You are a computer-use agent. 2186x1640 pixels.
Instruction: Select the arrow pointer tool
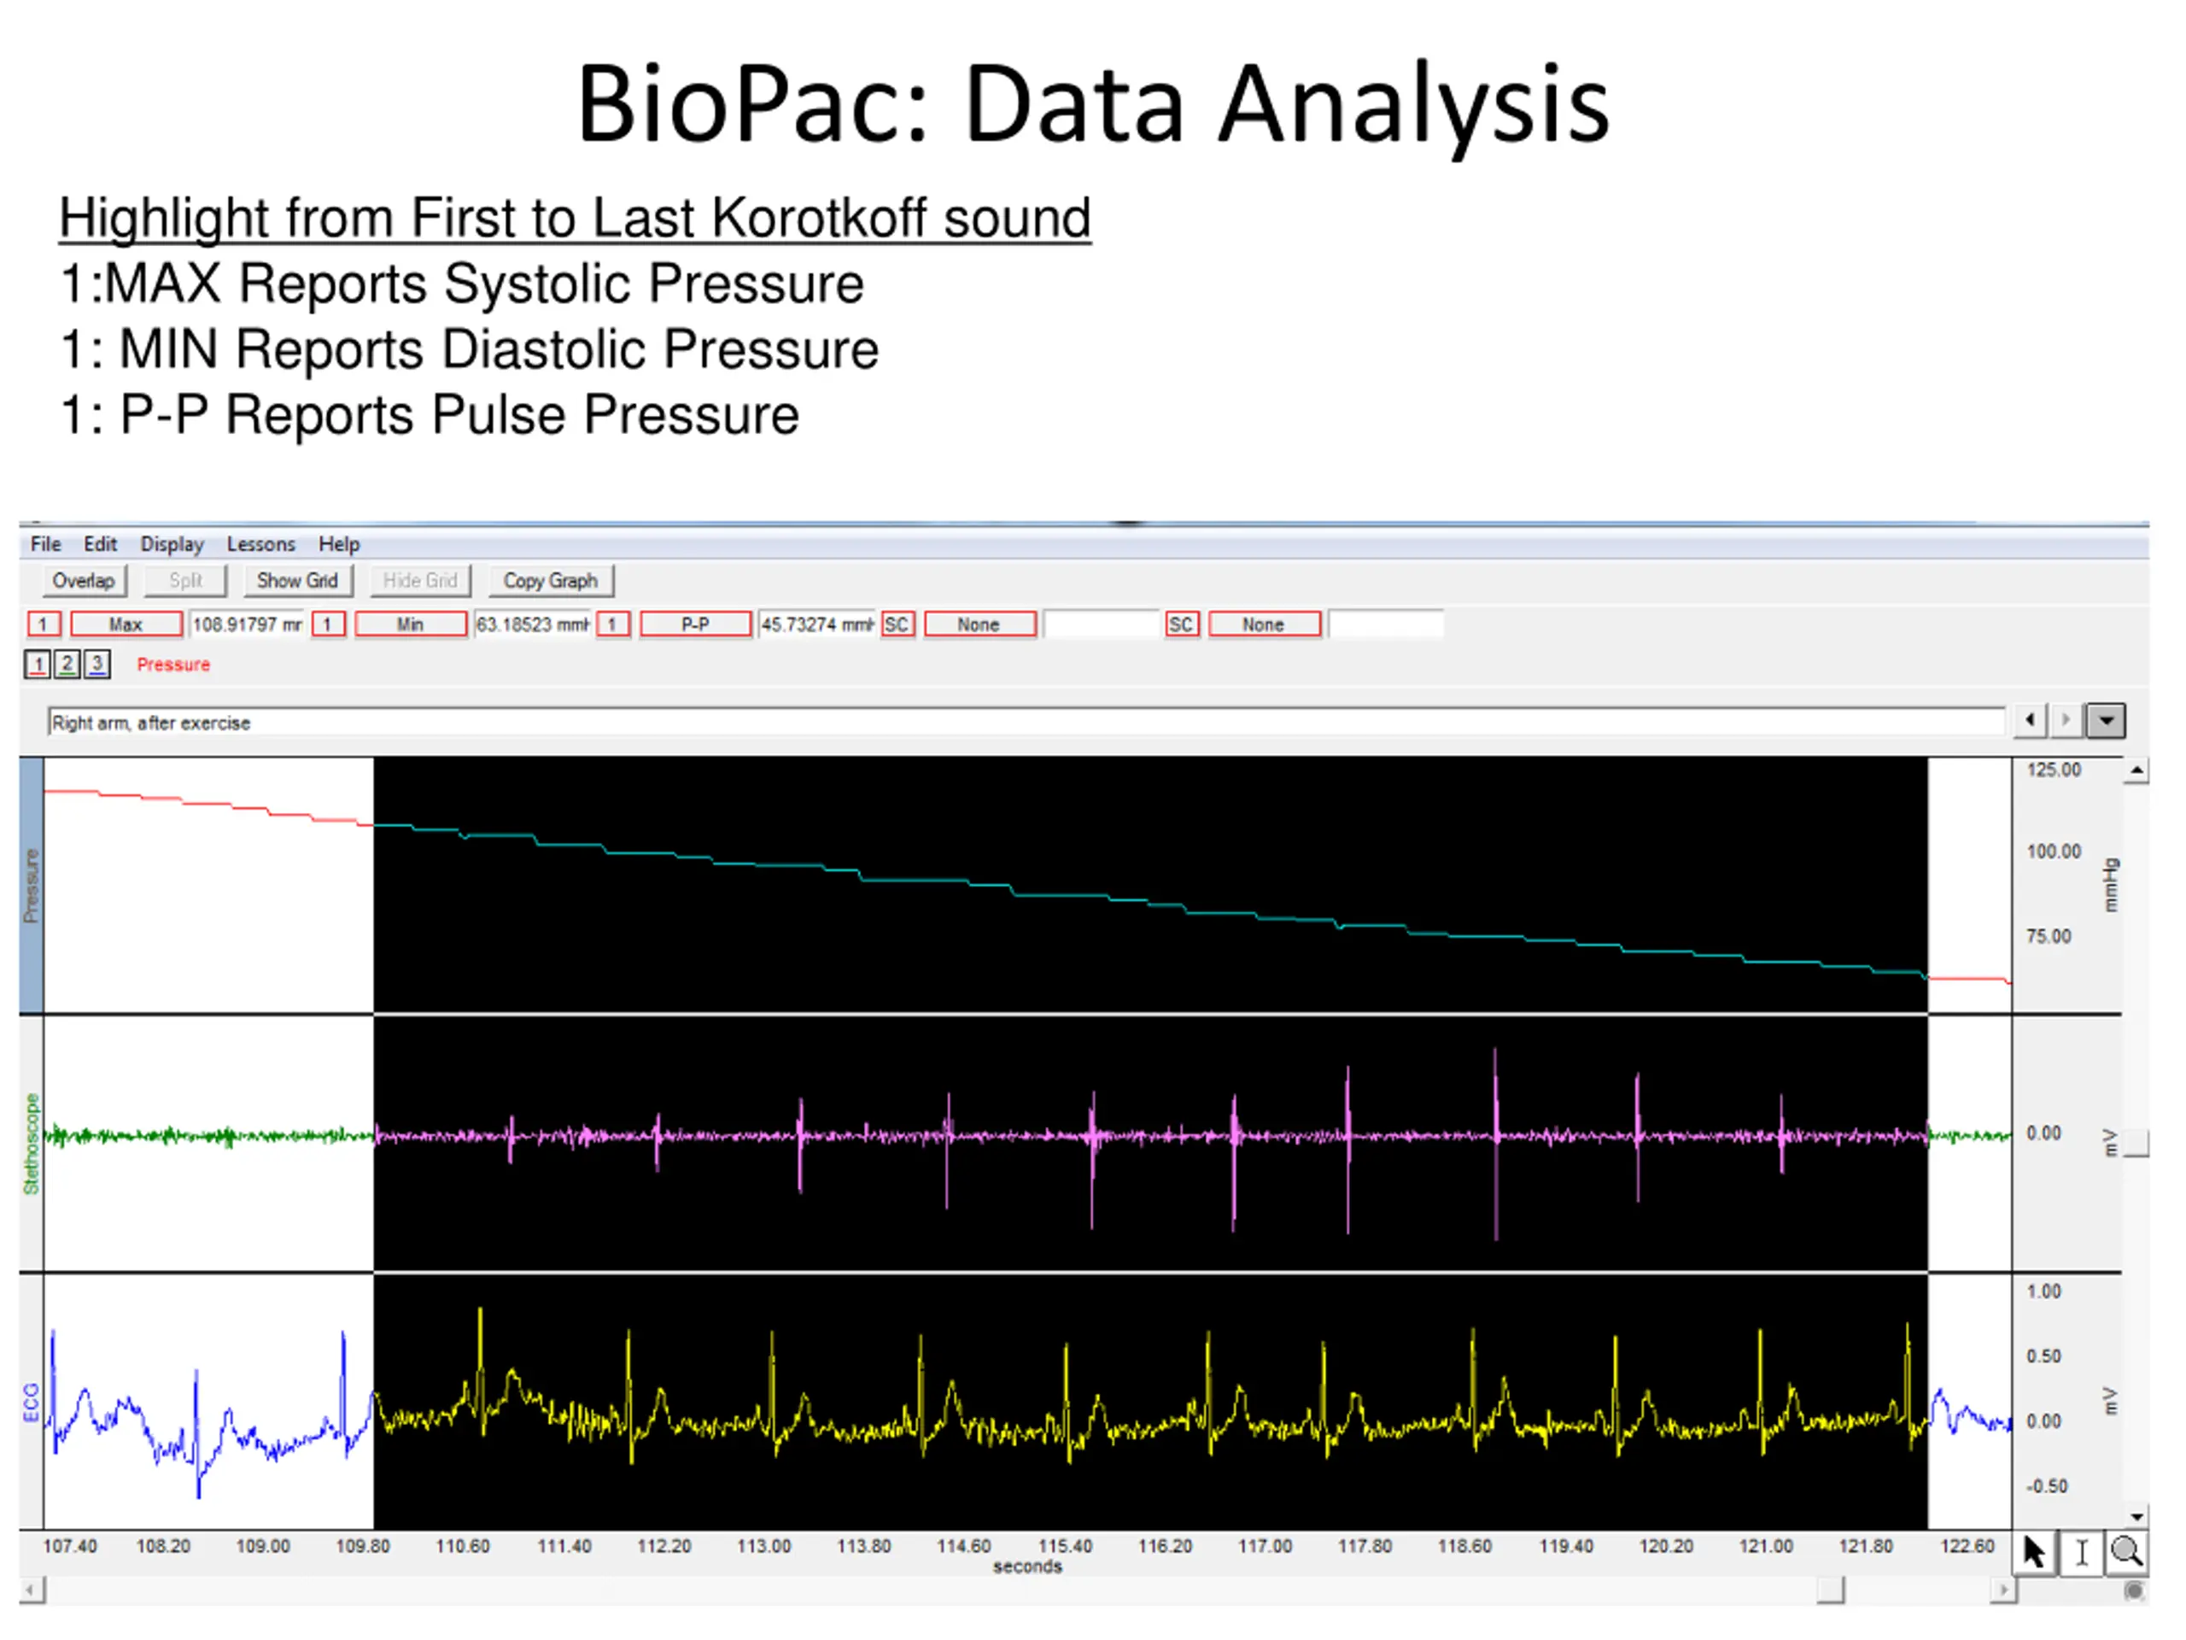pyautogui.click(x=2035, y=1552)
